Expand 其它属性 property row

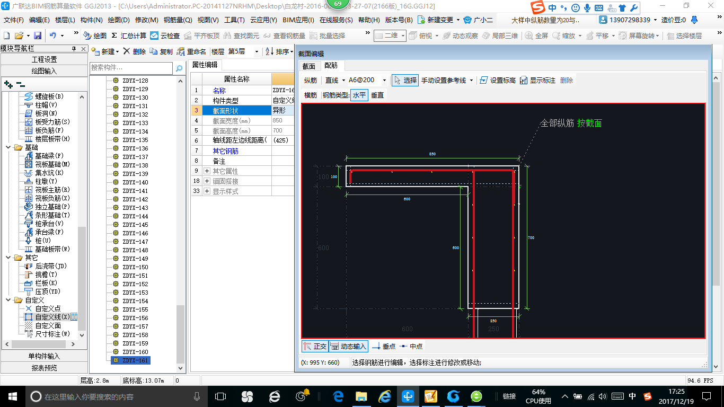click(x=207, y=171)
